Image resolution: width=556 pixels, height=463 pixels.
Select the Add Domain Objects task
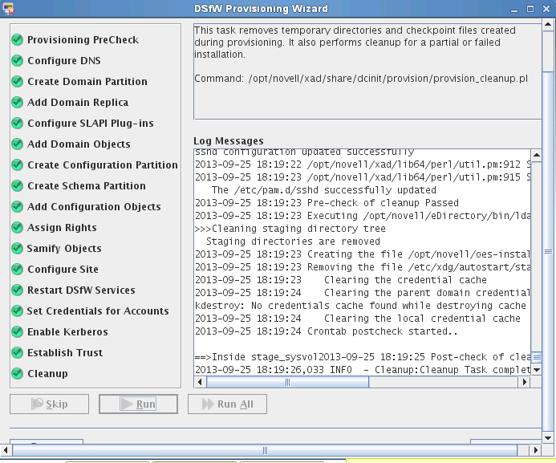pos(79,144)
